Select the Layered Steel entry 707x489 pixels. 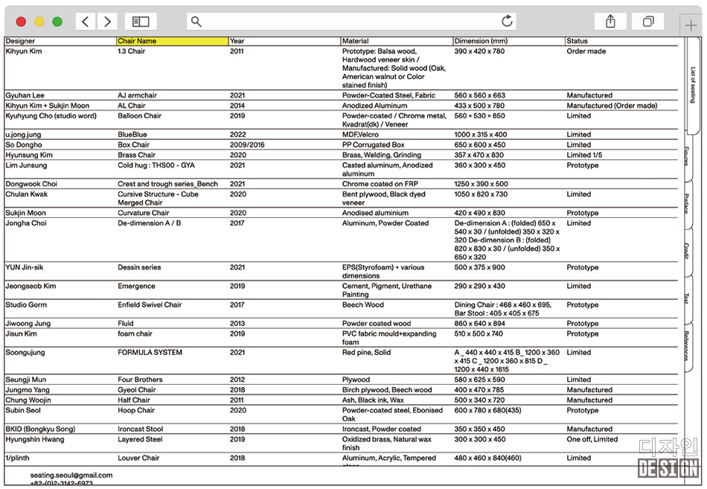click(140, 439)
